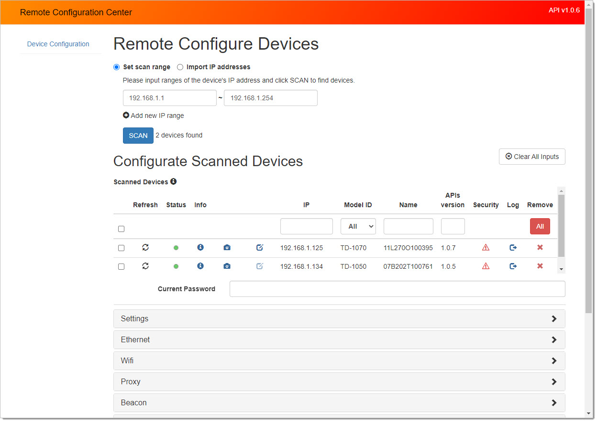Click the device table vertical scrollbar
The height and width of the screenshot is (422, 597).
[561, 225]
